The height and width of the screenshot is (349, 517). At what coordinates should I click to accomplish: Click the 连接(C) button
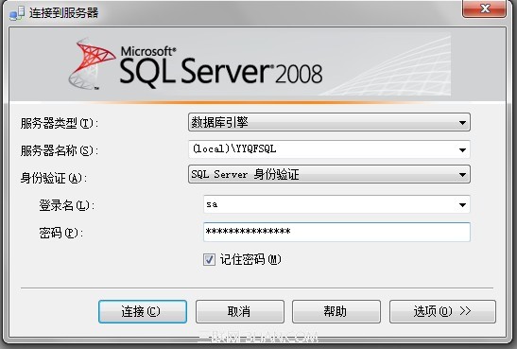click(143, 311)
